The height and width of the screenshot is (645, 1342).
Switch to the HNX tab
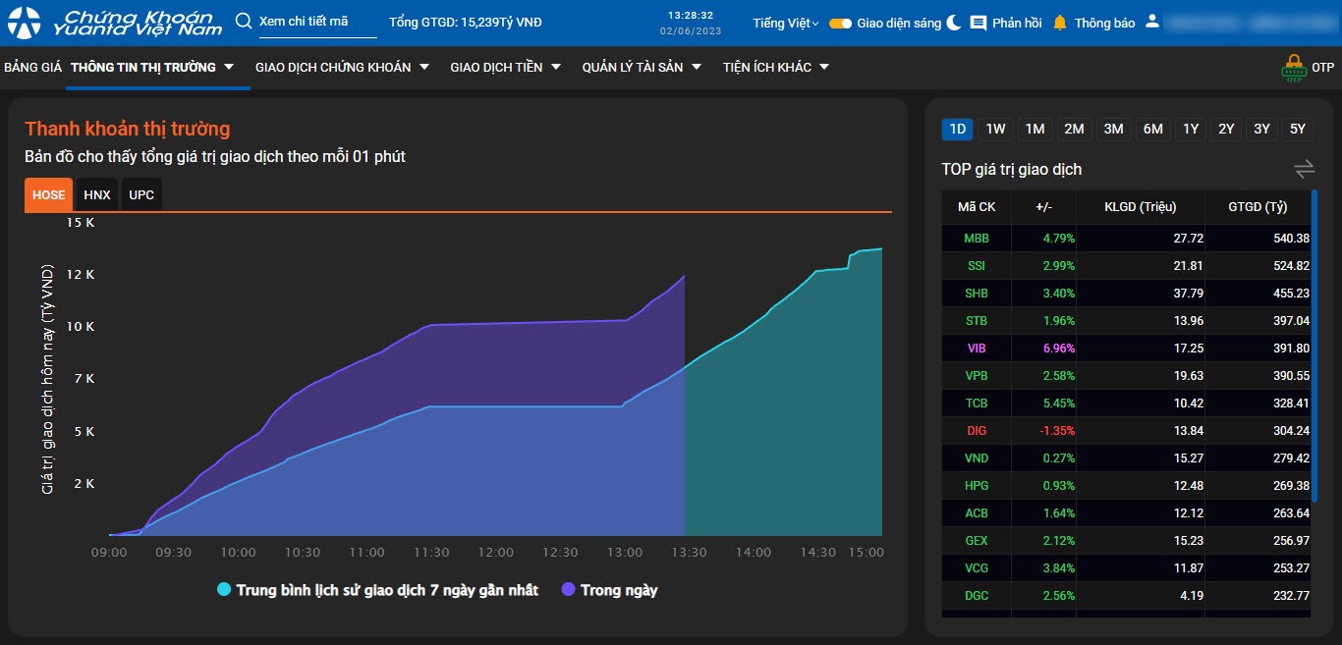[97, 195]
